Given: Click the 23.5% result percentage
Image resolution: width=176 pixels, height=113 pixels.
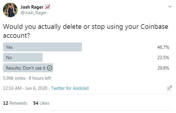Looking at the screenshot, I should pos(163,57).
